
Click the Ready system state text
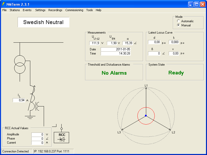pyautogui.click(x=176, y=73)
